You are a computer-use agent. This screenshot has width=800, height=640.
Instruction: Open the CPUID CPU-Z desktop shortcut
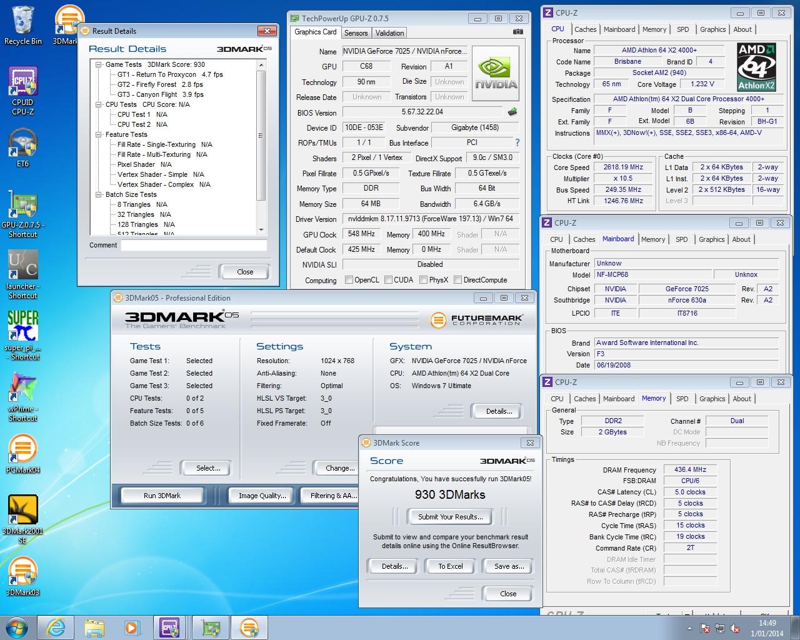point(23,91)
